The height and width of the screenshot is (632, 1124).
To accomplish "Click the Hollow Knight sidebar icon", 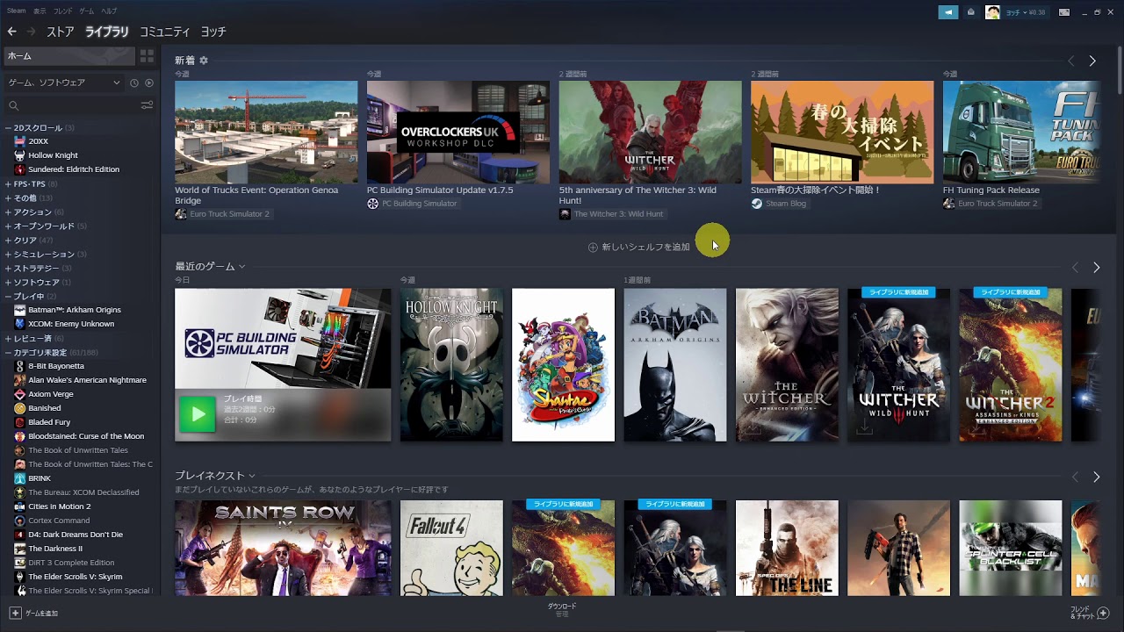I will click(19, 155).
